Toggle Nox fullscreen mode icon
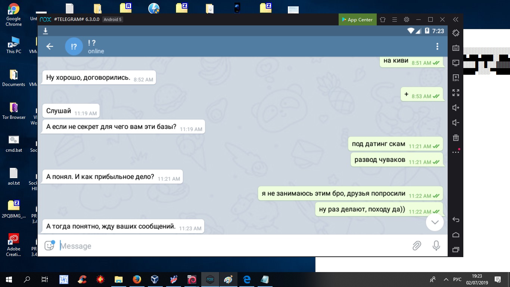This screenshot has width=510, height=287. pyautogui.click(x=455, y=93)
